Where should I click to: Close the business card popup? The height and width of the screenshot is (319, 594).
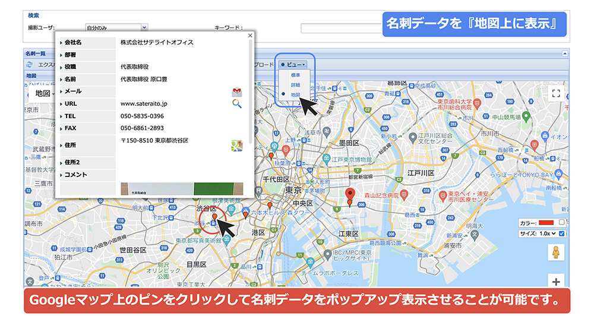[x=250, y=36]
